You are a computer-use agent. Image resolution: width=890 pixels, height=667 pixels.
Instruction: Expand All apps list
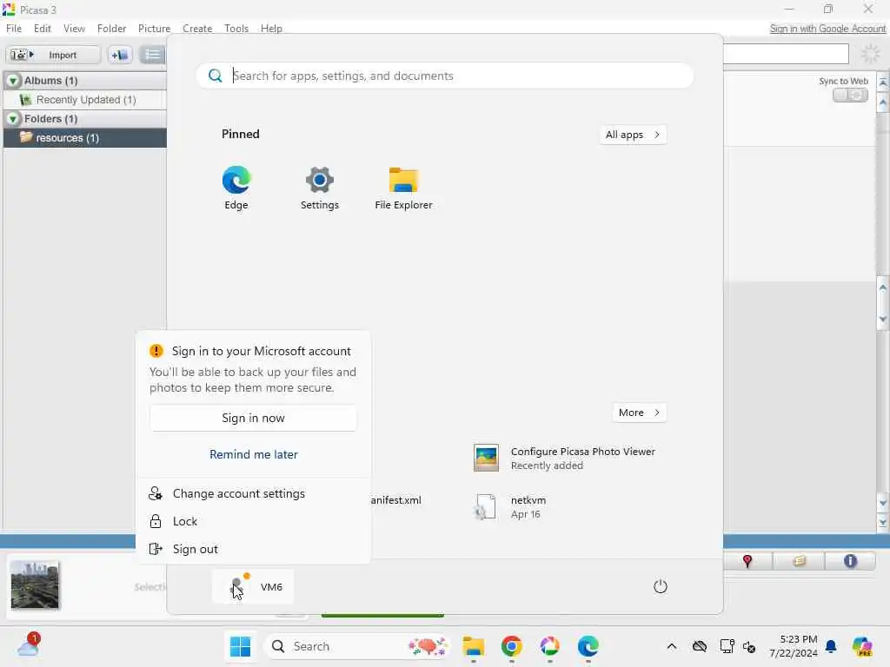click(633, 135)
